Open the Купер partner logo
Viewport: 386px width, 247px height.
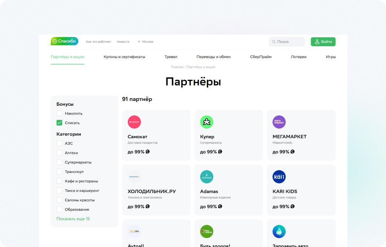pos(207,122)
